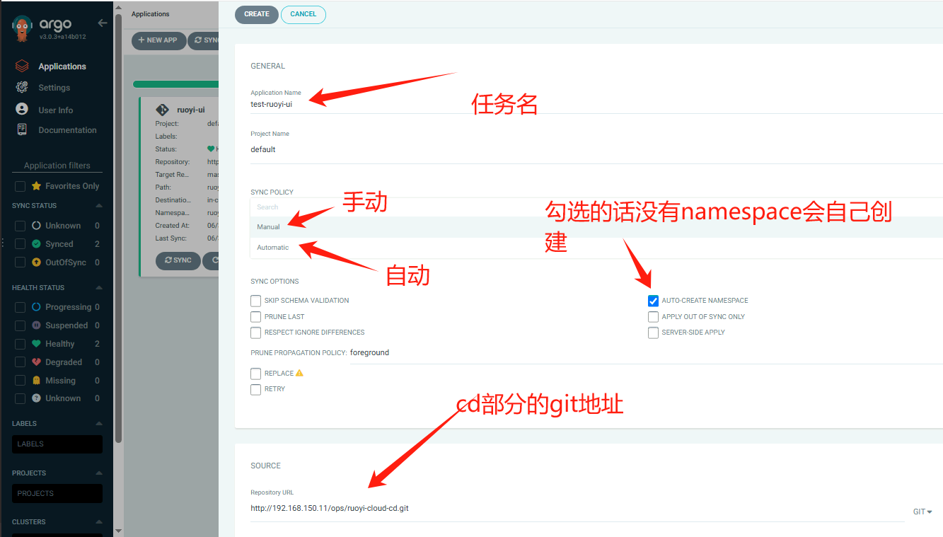Click the Last Sync row on ruoyi-ui card
The image size is (943, 537).
click(x=187, y=238)
